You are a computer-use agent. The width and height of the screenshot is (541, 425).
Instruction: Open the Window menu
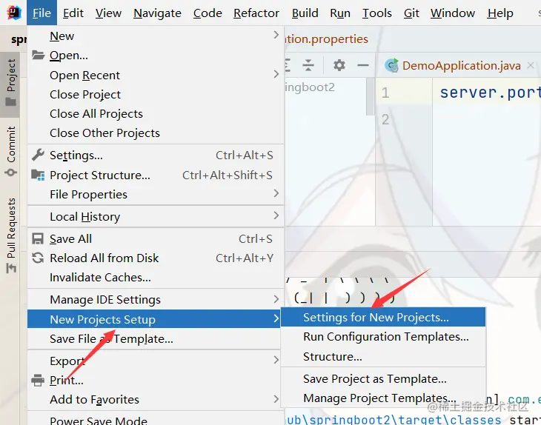click(453, 13)
